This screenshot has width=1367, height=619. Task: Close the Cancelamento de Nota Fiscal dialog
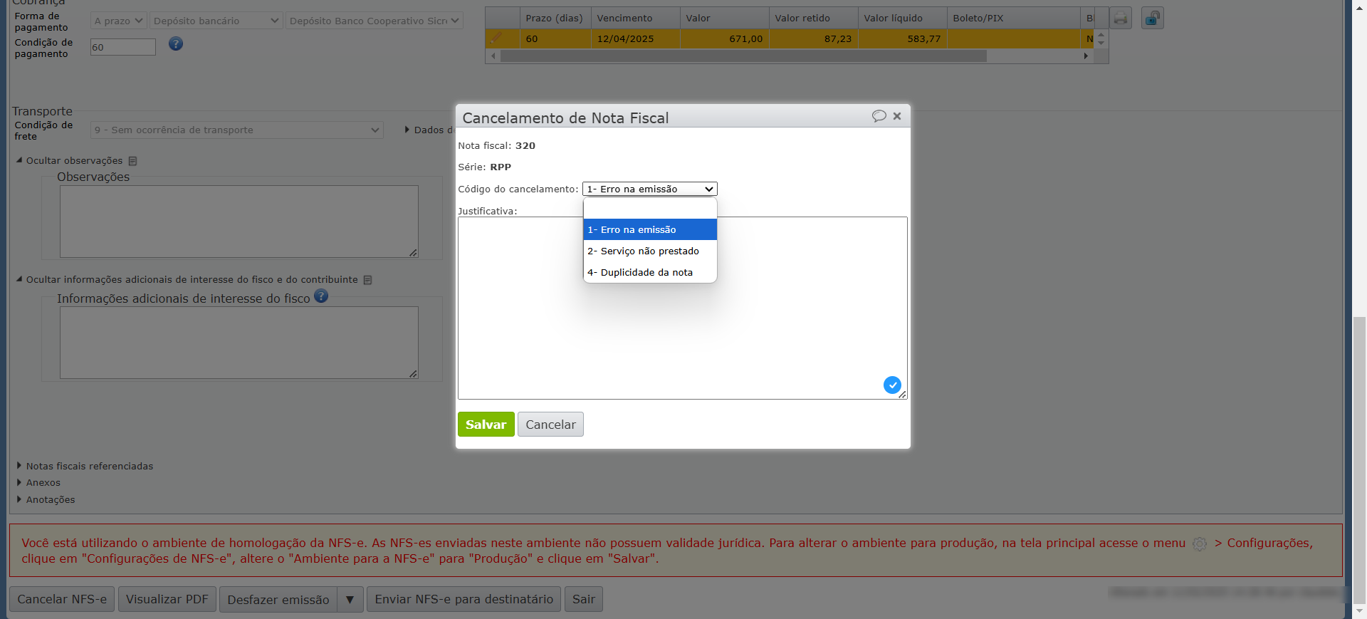pos(897,116)
